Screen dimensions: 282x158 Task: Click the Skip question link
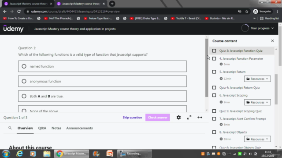coord(132,118)
